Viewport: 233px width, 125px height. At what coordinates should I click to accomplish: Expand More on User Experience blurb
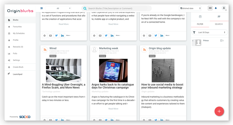tap(118, 35)
